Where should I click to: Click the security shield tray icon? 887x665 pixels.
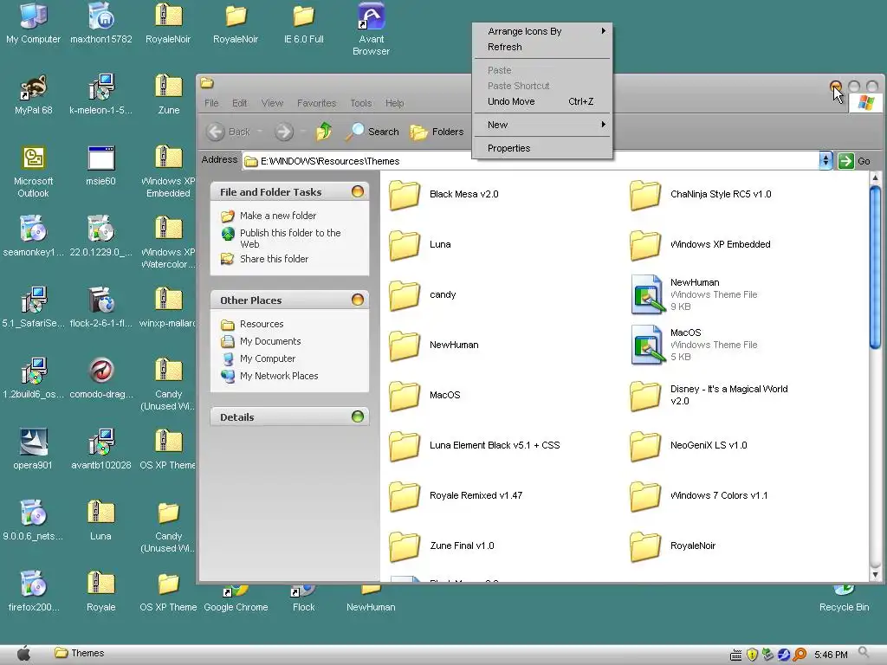pos(752,655)
